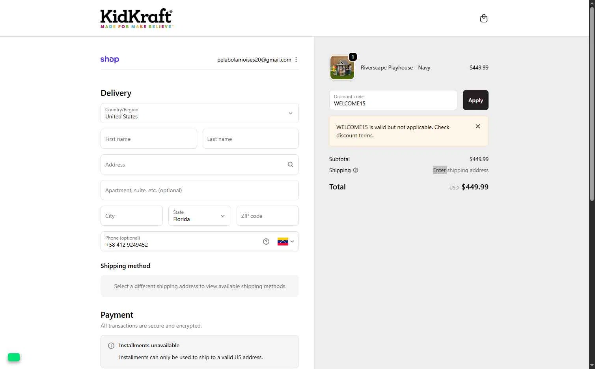The width and height of the screenshot is (595, 369).
Task: Click the Apply discount button
Action: point(476,100)
